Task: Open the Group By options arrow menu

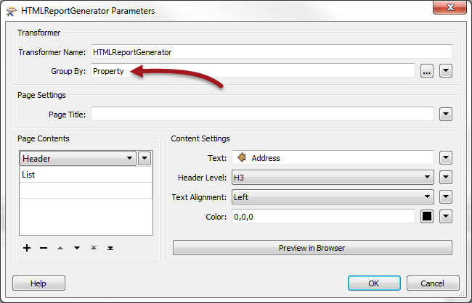Action: [446, 71]
